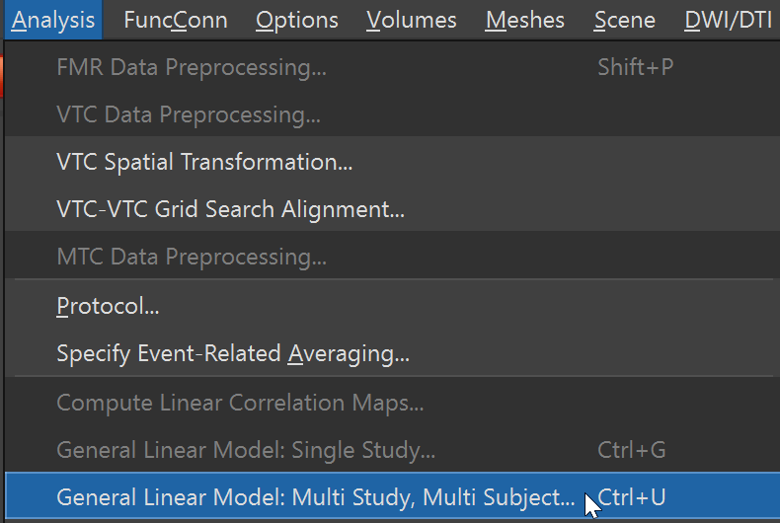Click the Ctrl+U shortcut label
The width and height of the screenshot is (780, 523).
tap(631, 496)
